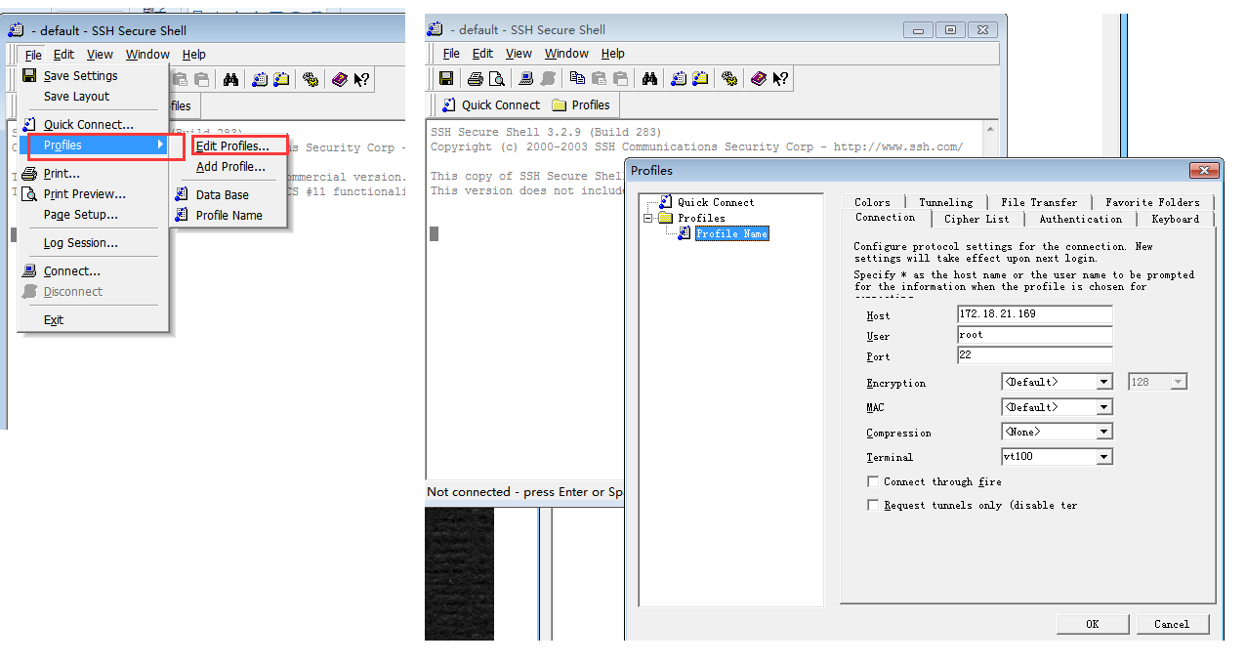Collapse Profiles folder in dialog tree
1246x663 pixels.
pyautogui.click(x=647, y=218)
